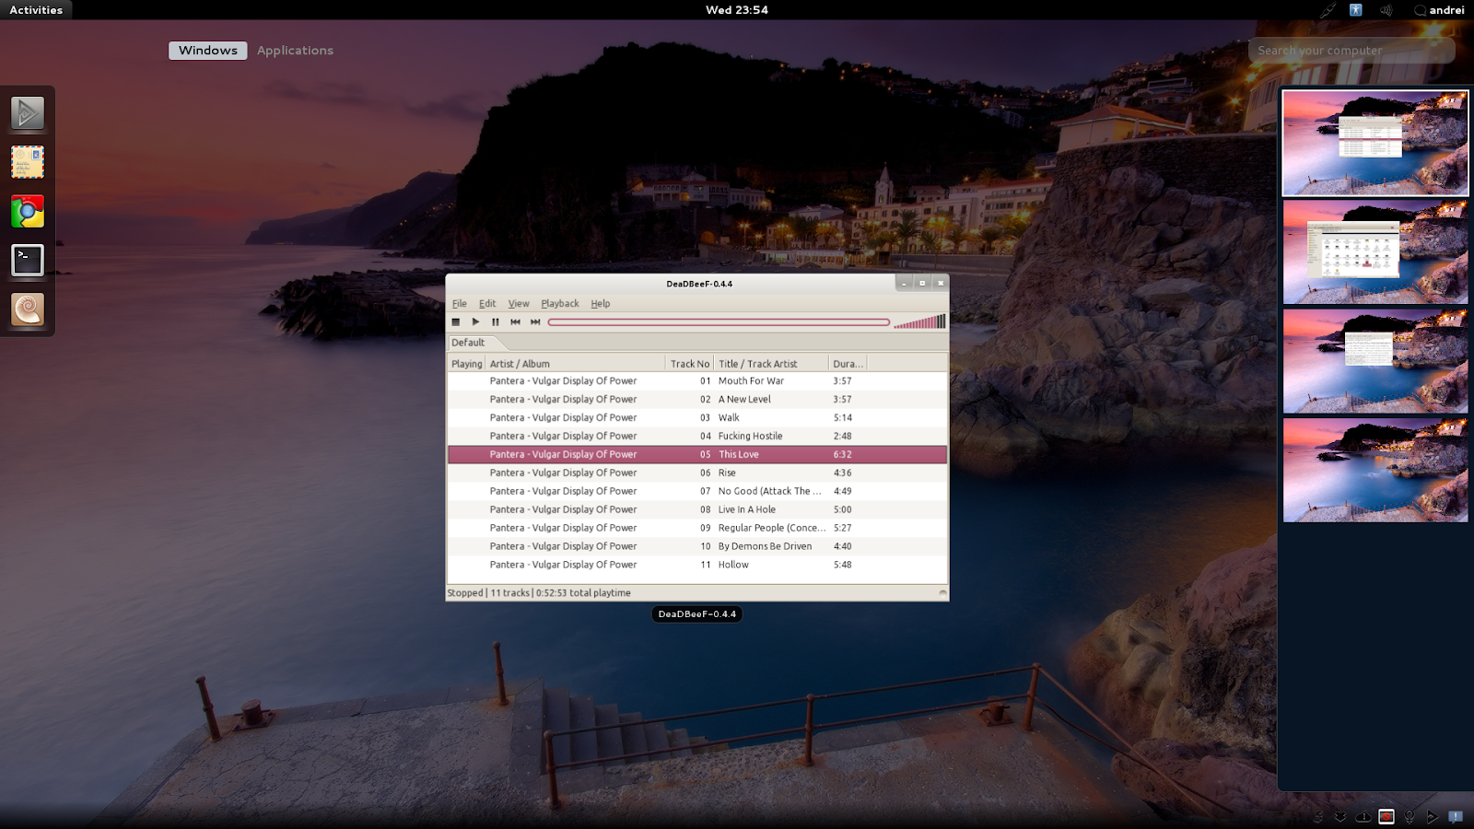Launch Terminal from the dash
Screen dimensions: 1474x829
28,261
